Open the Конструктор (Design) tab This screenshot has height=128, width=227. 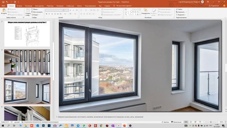[x=39, y=6]
